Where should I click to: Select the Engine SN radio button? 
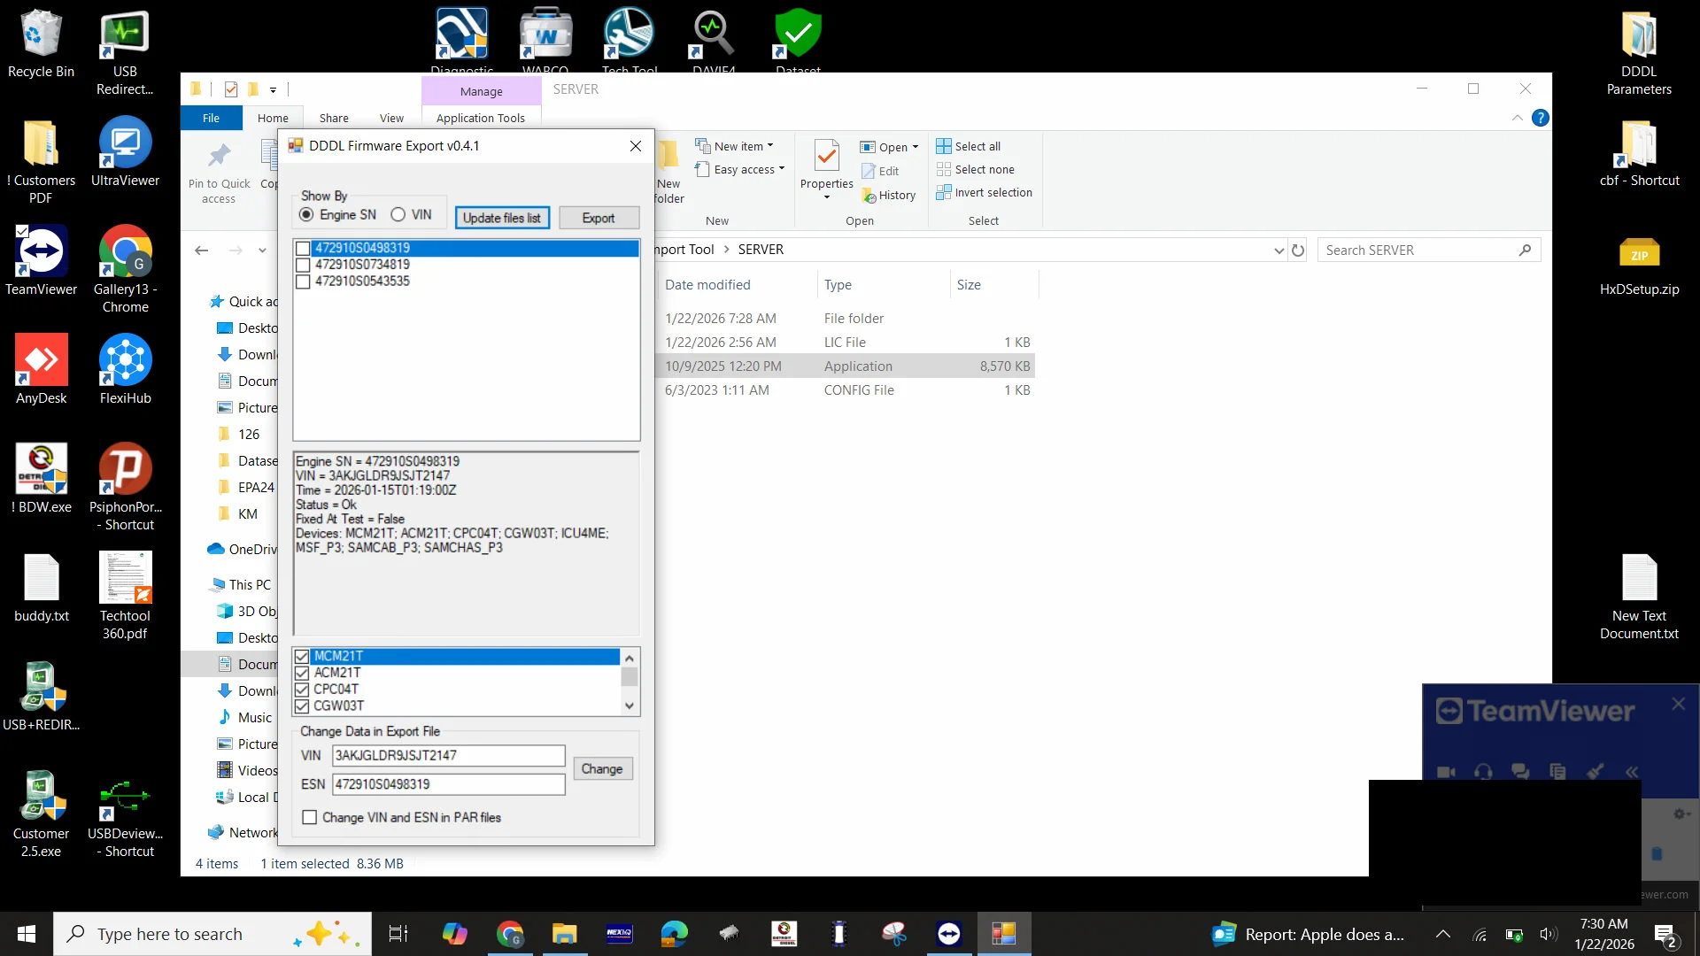306,214
